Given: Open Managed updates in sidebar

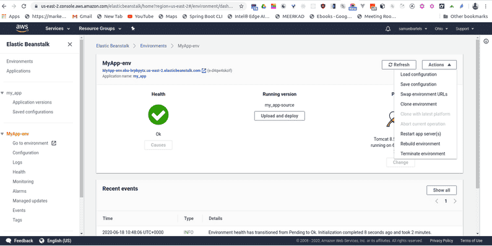Looking at the screenshot, I should tap(30, 201).
